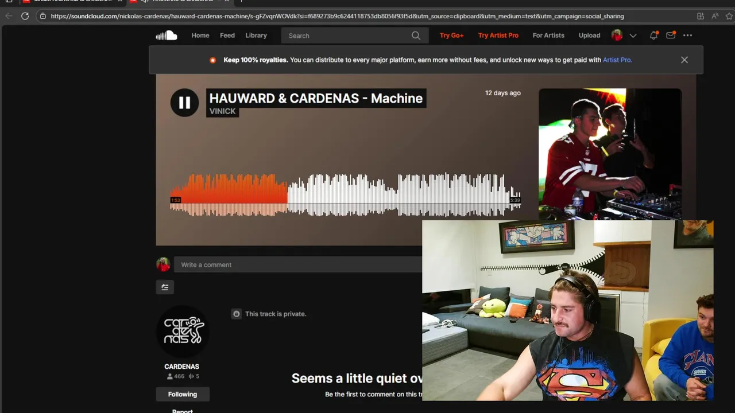Screen dimensions: 735x413
Task: Open the Try Go+ link
Action: pos(451,36)
